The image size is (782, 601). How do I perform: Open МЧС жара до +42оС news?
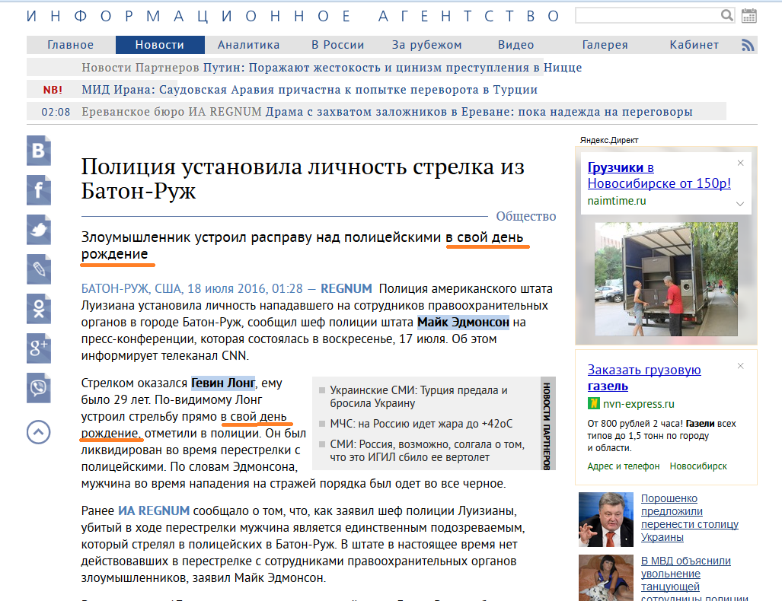click(x=421, y=424)
